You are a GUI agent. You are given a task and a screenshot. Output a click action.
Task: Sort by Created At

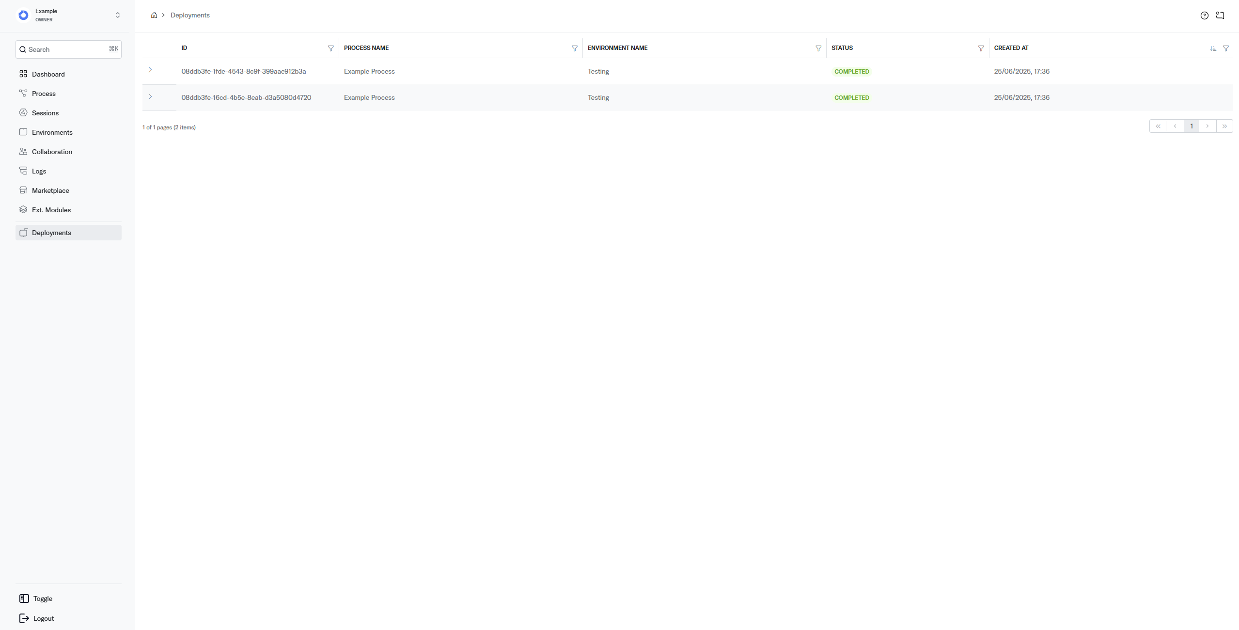coord(1213,48)
